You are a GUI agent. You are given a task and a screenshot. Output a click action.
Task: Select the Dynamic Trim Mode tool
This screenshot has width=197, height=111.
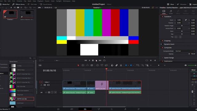tap(87, 65)
